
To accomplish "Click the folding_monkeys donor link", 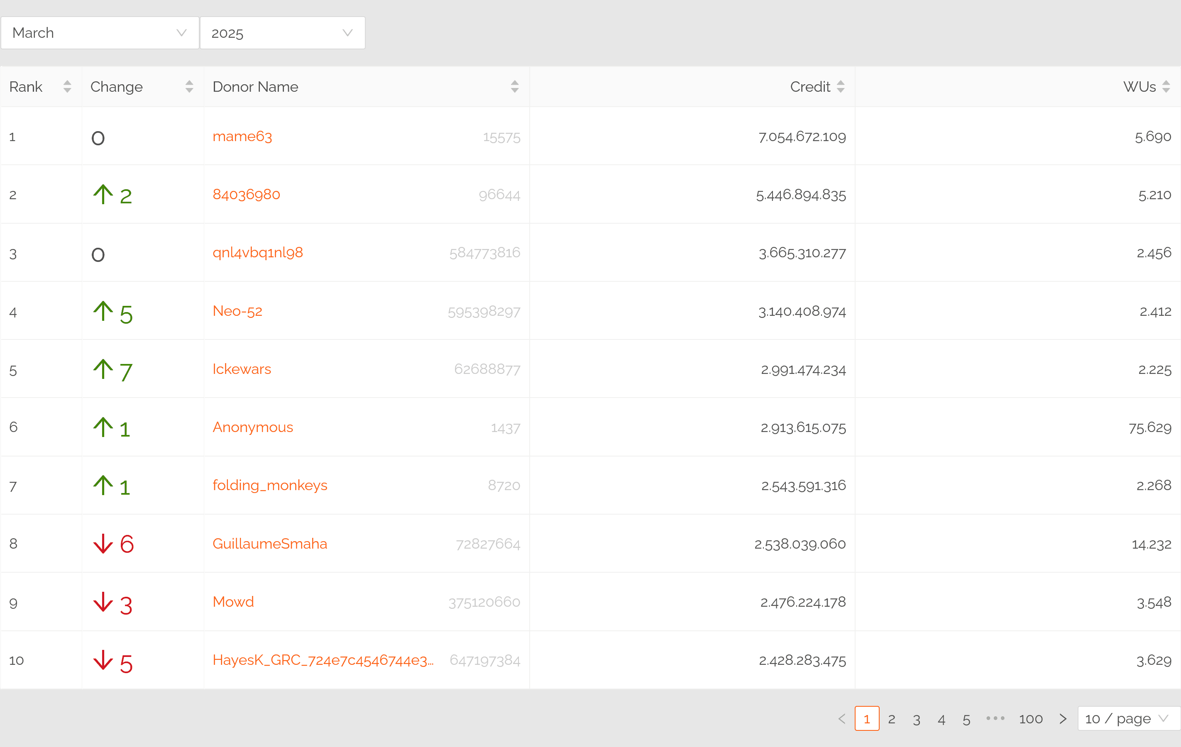I will tap(270, 485).
